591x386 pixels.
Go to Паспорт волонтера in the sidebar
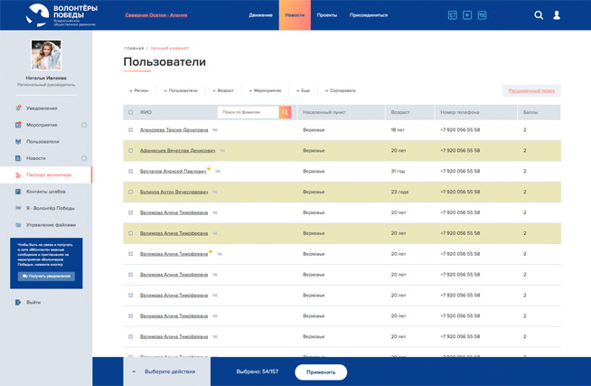click(49, 174)
